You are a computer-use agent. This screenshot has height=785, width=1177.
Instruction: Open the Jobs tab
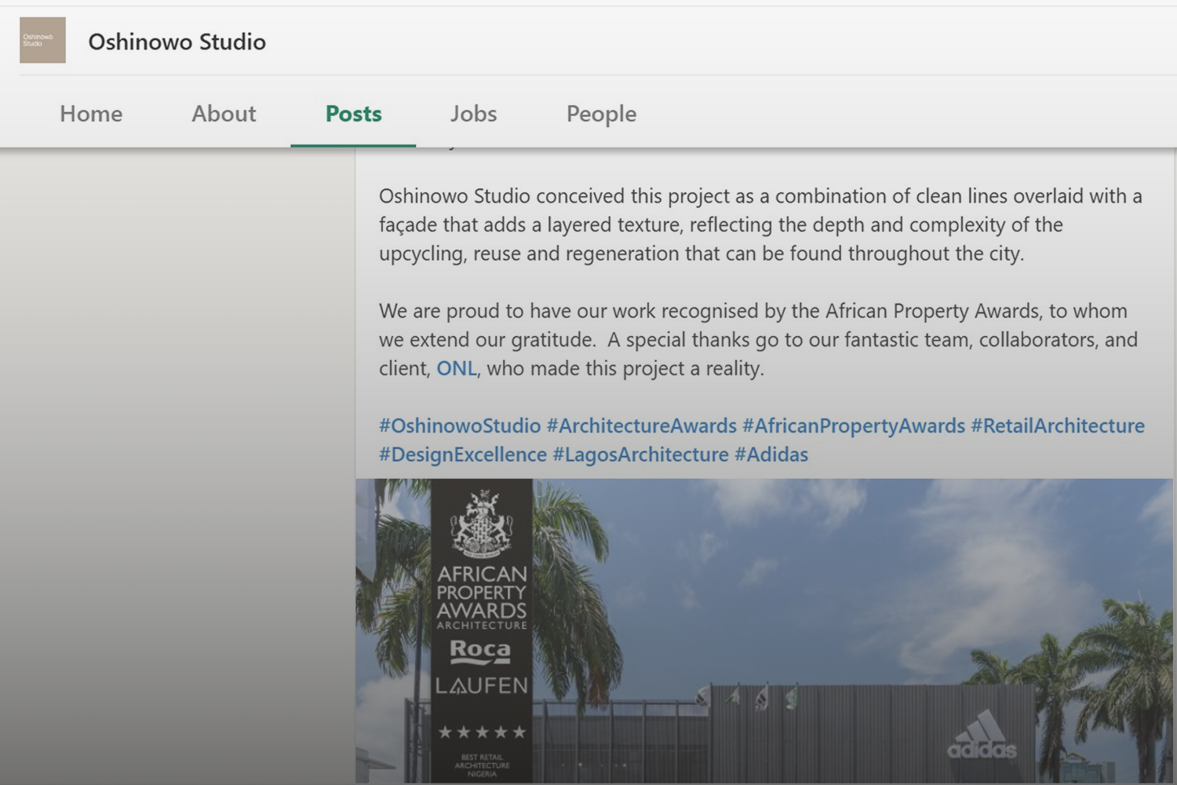coord(473,114)
